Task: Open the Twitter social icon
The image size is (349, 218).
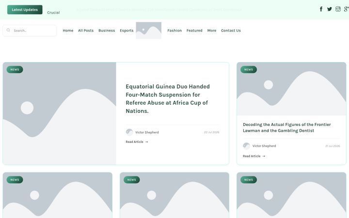Action: 330,9
